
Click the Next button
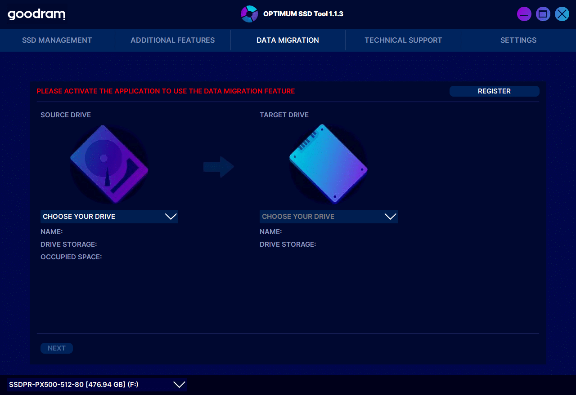pos(57,348)
